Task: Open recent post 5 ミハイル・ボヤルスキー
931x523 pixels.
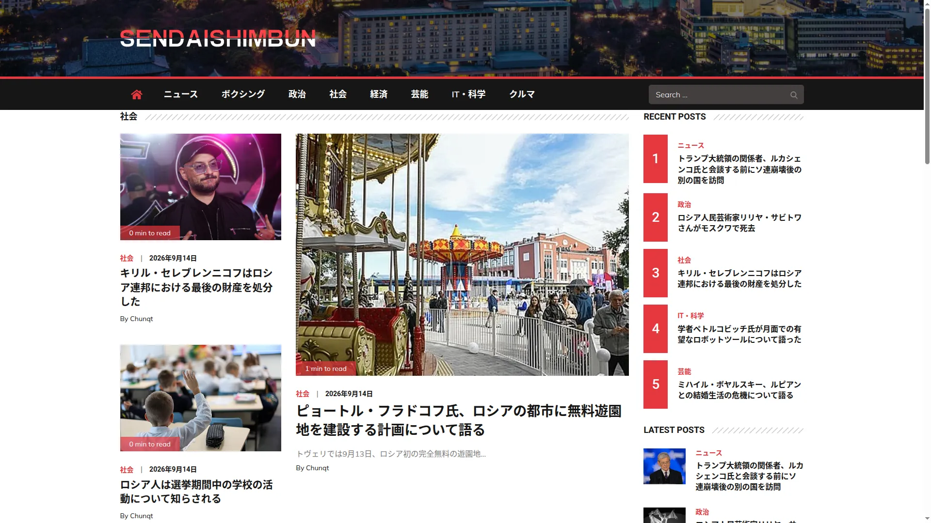Action: pyautogui.click(x=739, y=390)
